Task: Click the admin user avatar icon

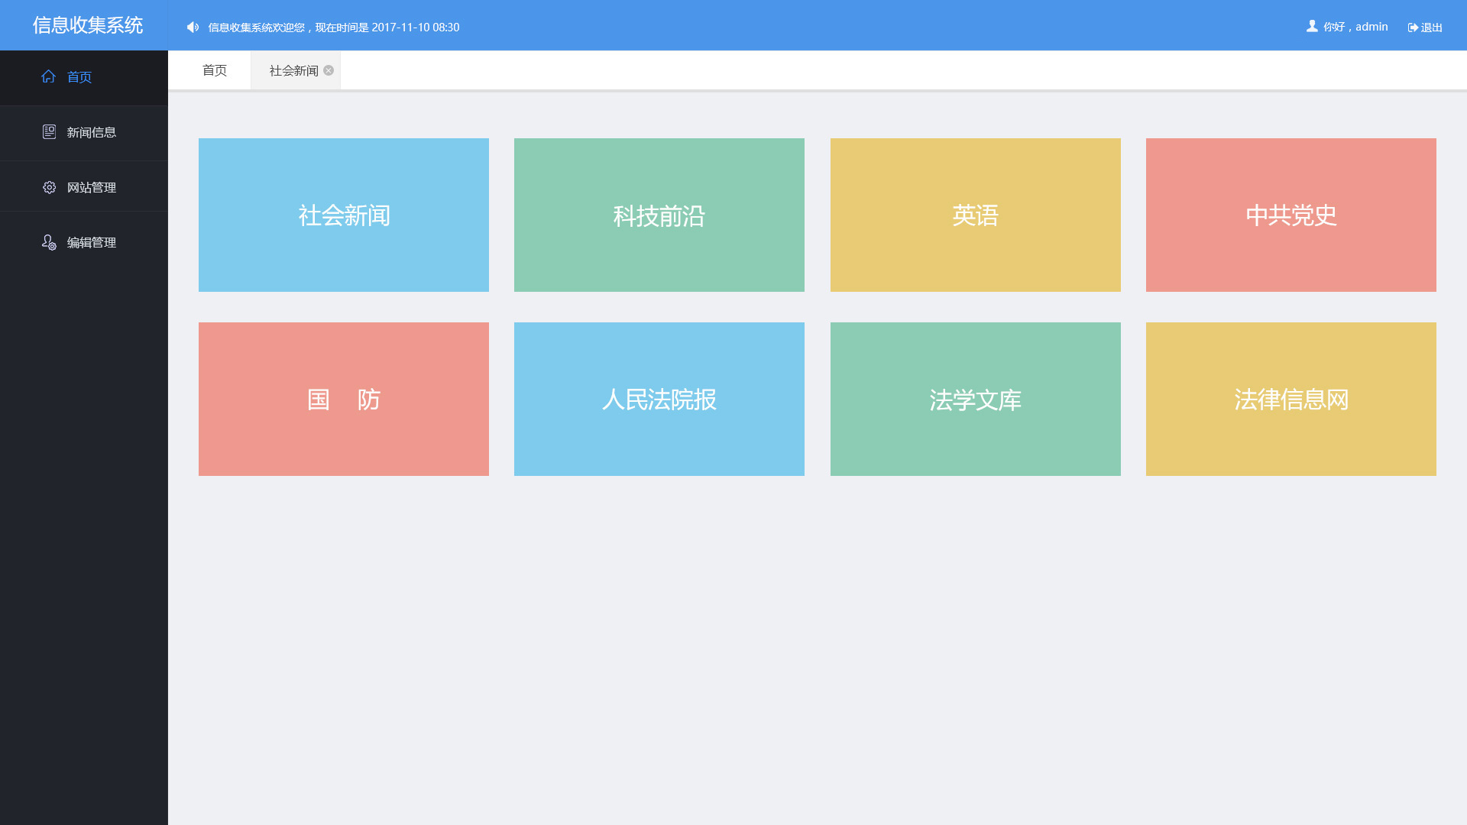Action: pyautogui.click(x=1312, y=26)
